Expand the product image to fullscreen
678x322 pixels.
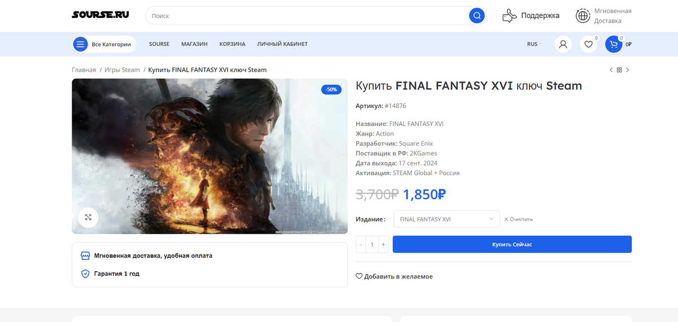tap(88, 217)
